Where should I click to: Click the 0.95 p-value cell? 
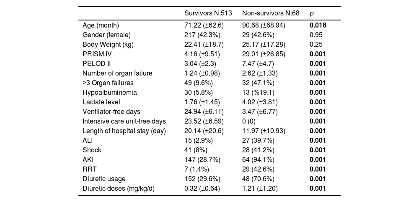(x=316, y=35)
